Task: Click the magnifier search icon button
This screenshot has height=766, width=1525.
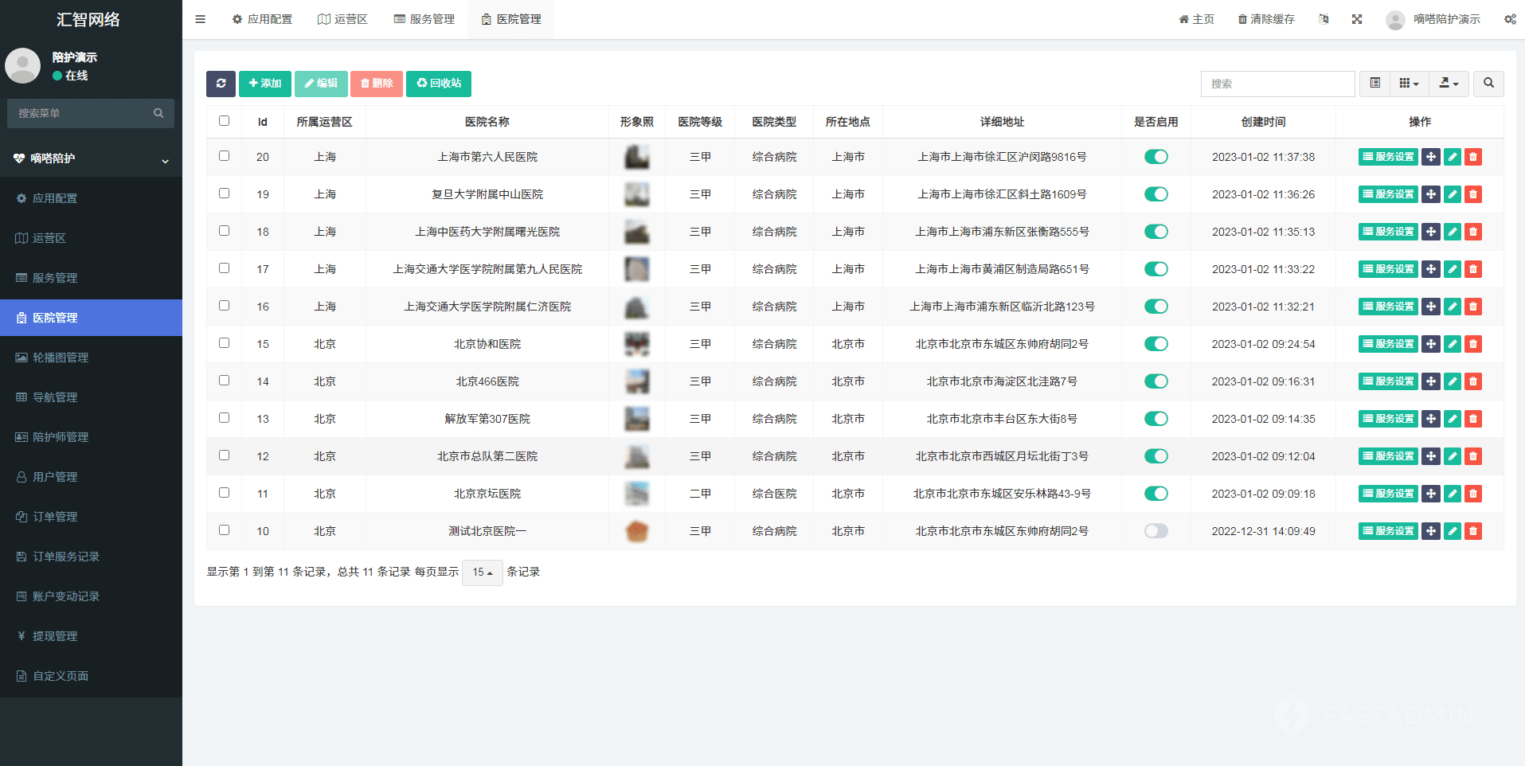Action: pos(1488,84)
